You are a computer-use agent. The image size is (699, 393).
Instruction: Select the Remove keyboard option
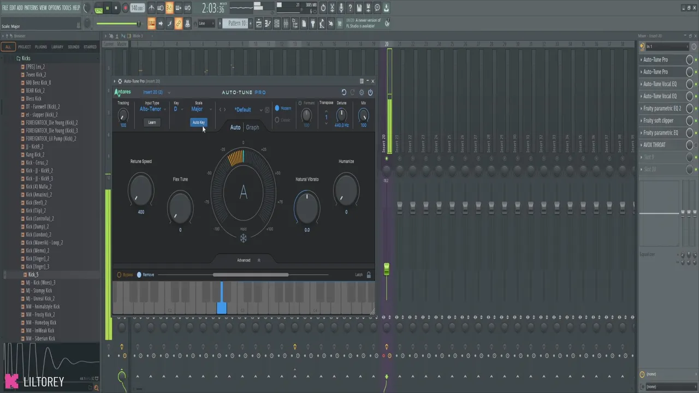click(x=145, y=275)
